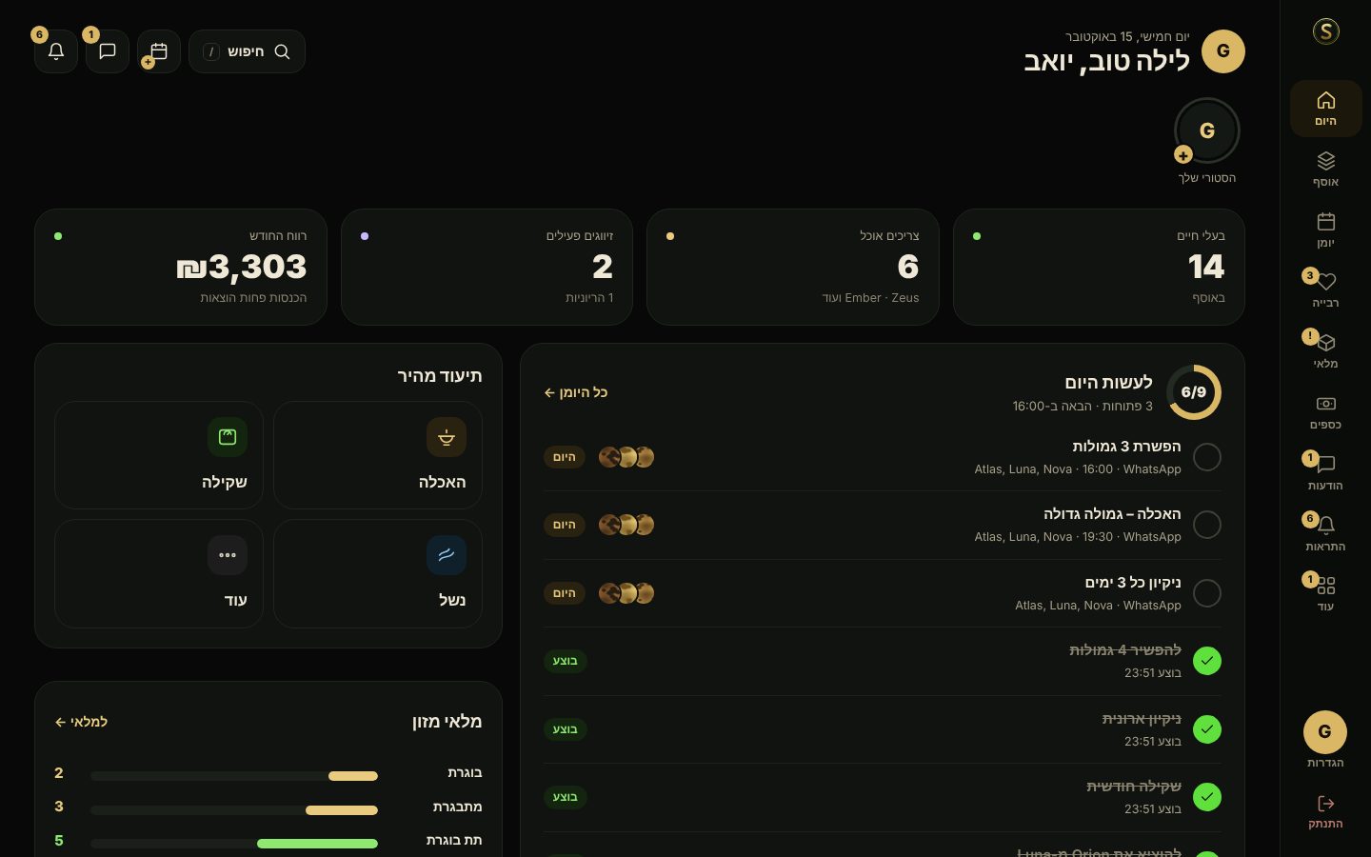The image size is (1371, 857).
Task: Open אוסף collection in sidebar
Action: click(x=1325, y=169)
